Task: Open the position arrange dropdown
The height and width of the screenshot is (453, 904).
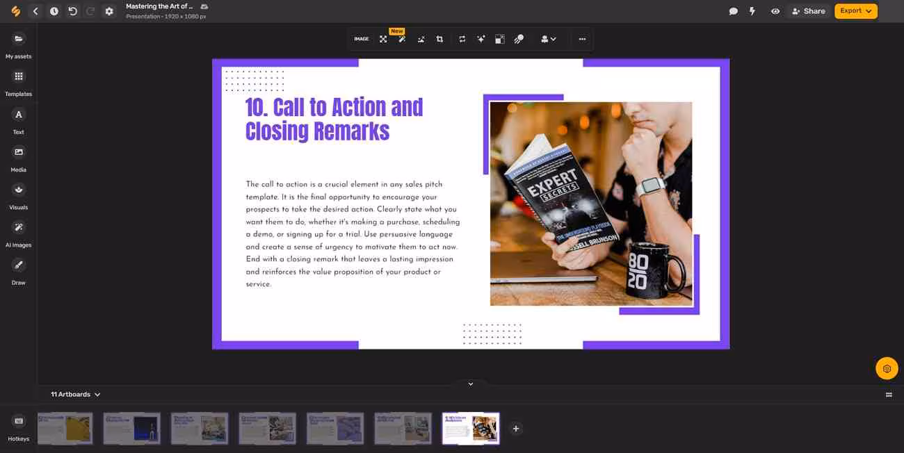Action: [549, 39]
